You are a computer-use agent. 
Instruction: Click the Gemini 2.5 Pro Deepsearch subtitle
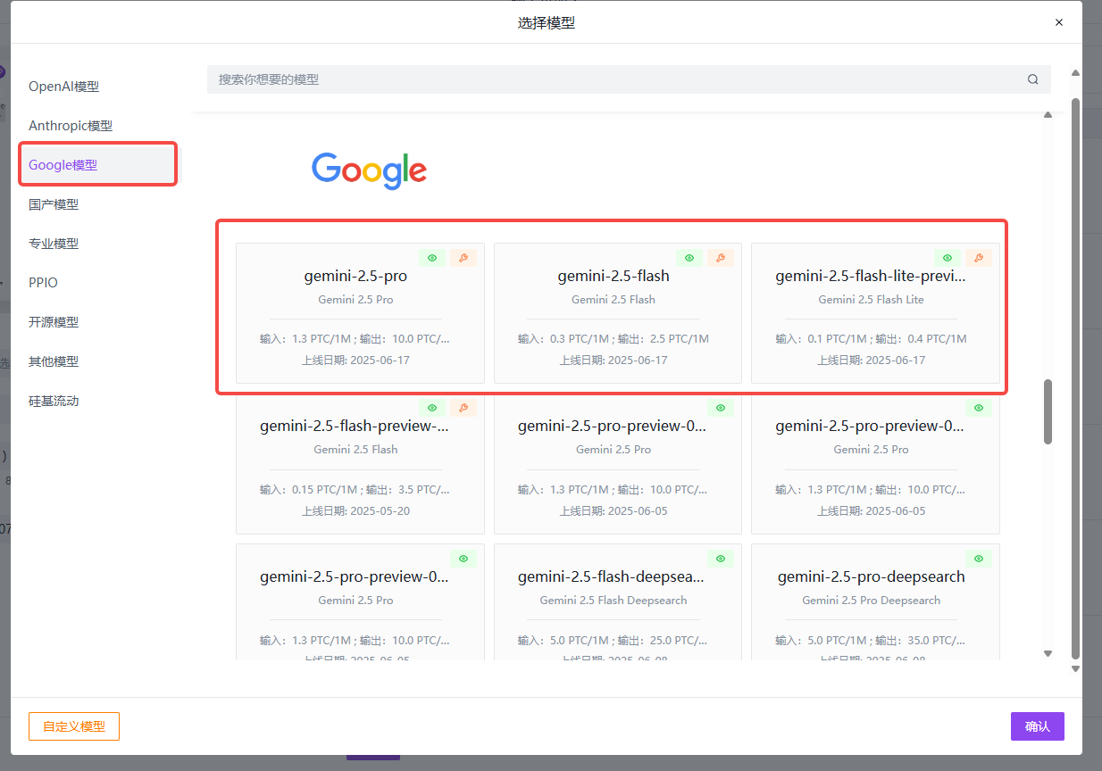pyautogui.click(x=872, y=601)
